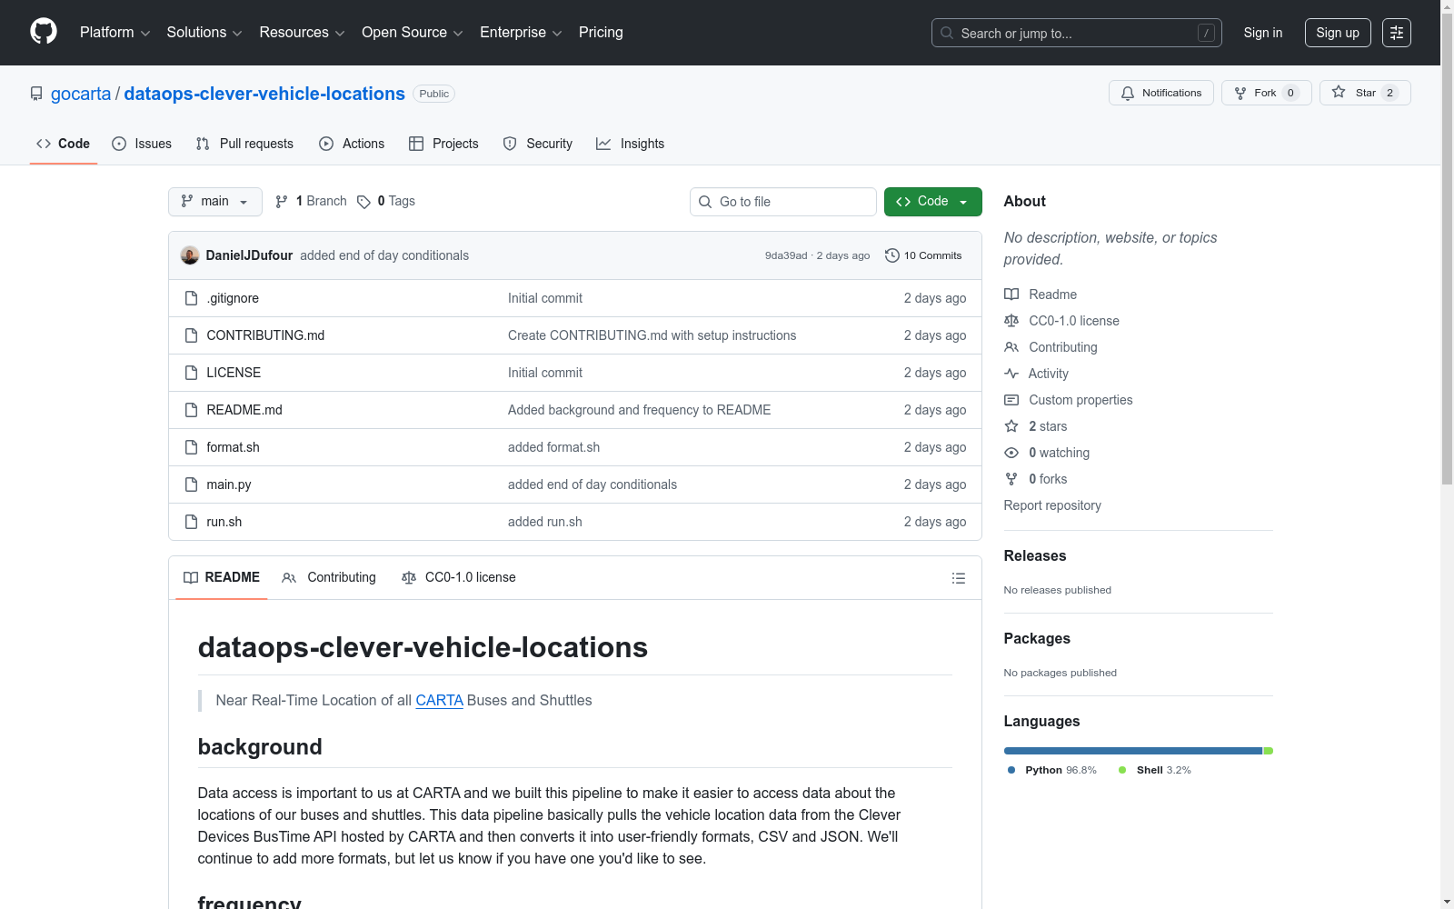Open the README.md file

point(244,410)
